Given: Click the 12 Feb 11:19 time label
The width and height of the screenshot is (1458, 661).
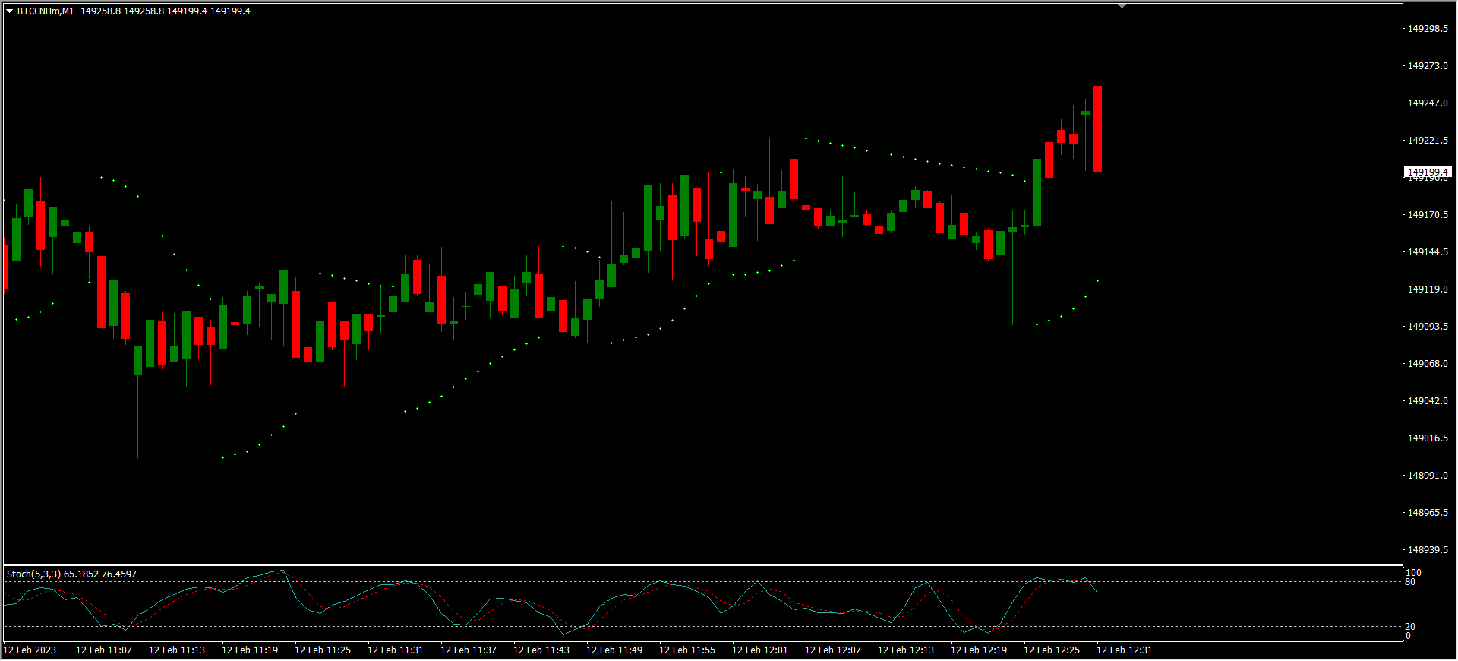Looking at the screenshot, I should pyautogui.click(x=250, y=650).
